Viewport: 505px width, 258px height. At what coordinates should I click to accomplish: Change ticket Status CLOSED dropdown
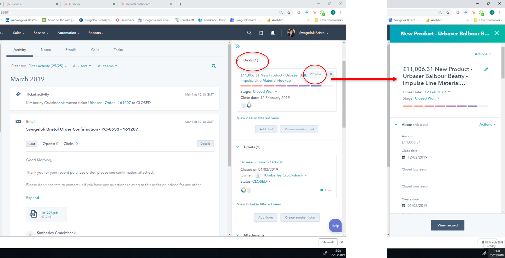[262, 181]
